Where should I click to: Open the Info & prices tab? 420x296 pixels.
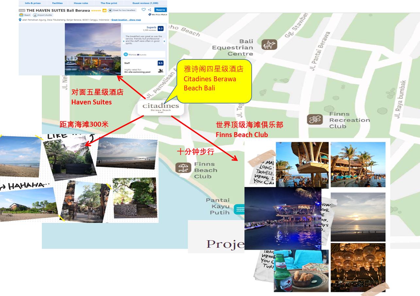33,3
